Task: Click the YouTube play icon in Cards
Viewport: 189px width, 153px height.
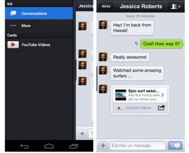Action: [13, 45]
